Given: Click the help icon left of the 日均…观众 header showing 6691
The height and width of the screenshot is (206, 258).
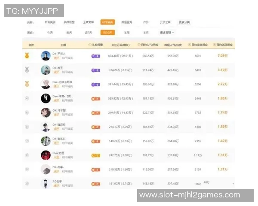Looking at the screenshot, I should (189, 45).
